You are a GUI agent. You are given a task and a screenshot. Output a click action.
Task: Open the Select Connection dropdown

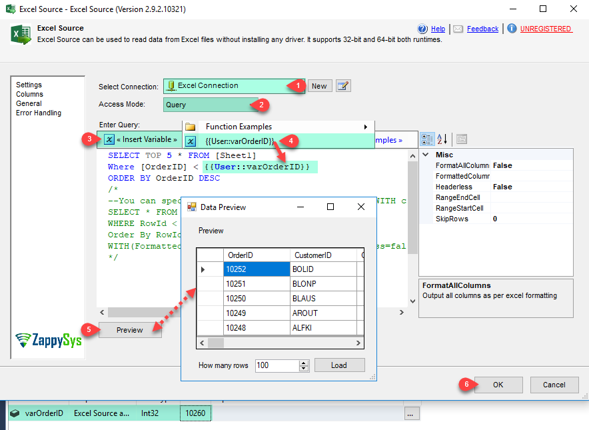click(234, 86)
